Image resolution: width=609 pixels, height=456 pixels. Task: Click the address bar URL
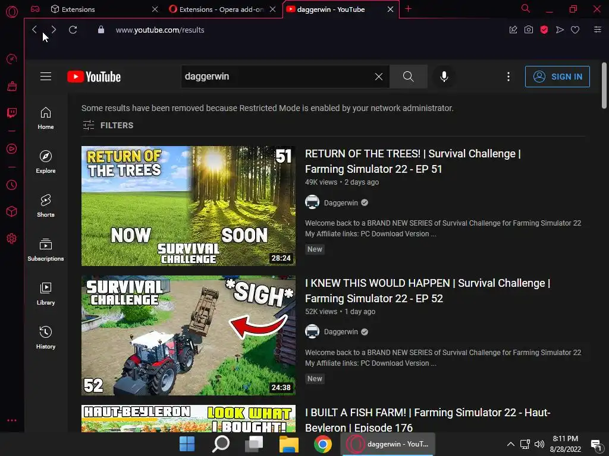pyautogui.click(x=160, y=30)
